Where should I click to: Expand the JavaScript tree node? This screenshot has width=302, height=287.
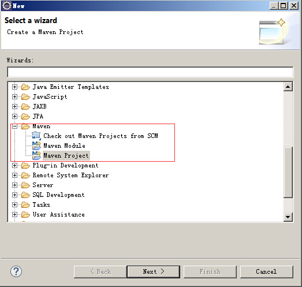(x=14, y=96)
